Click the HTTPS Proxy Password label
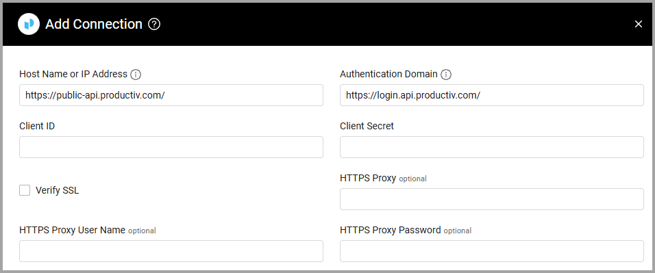The image size is (655, 273). [x=390, y=230]
